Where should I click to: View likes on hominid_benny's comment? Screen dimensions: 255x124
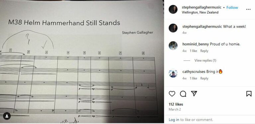193,51
